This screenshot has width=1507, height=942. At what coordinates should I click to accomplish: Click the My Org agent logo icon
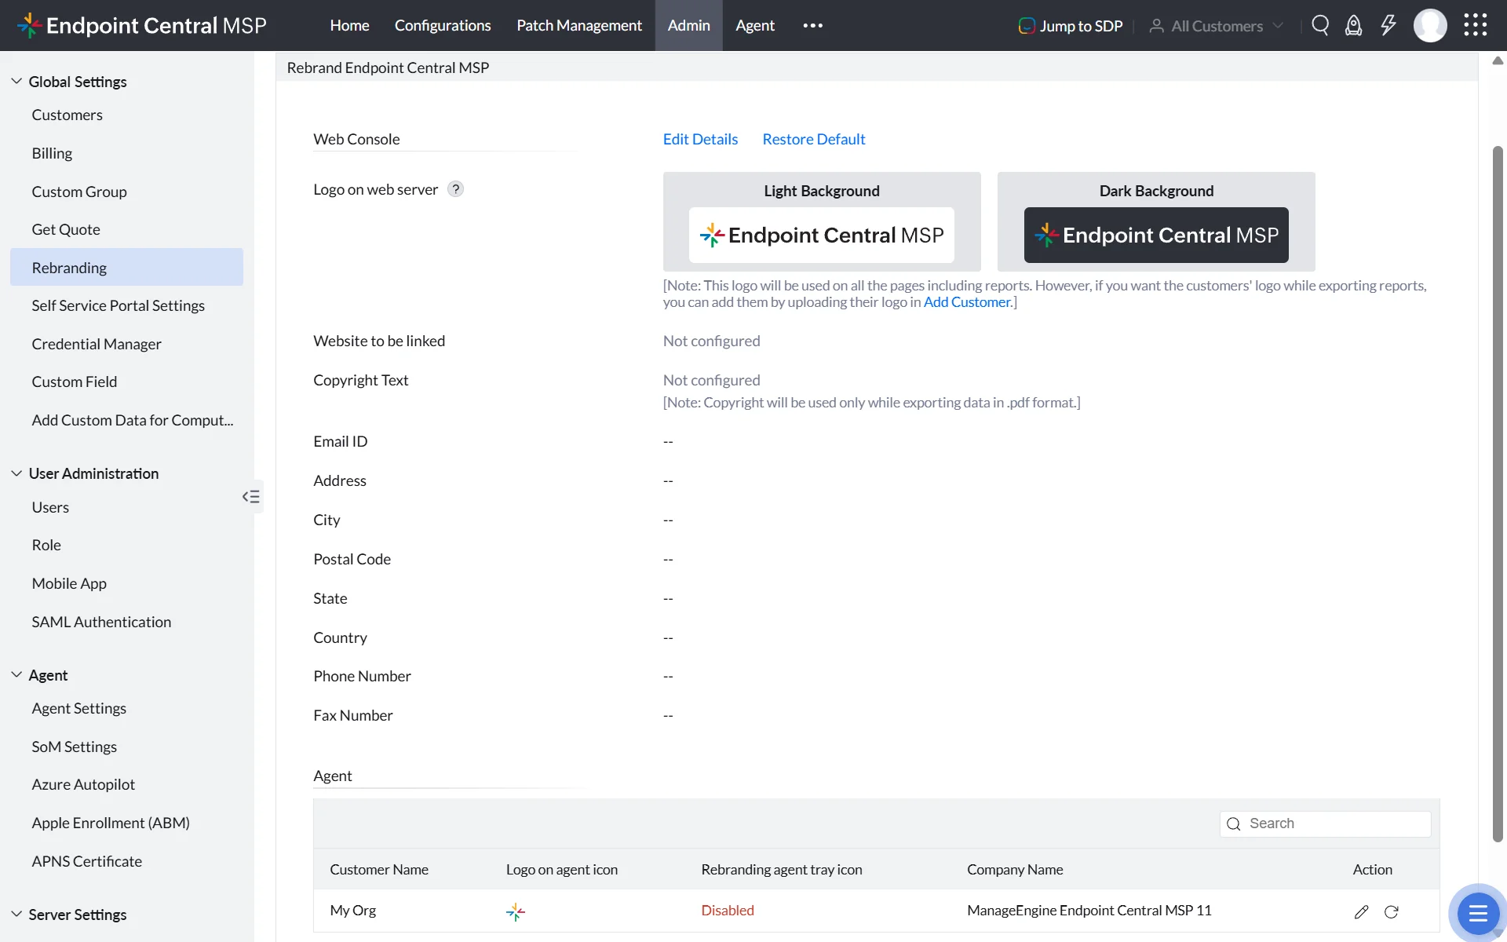516,911
